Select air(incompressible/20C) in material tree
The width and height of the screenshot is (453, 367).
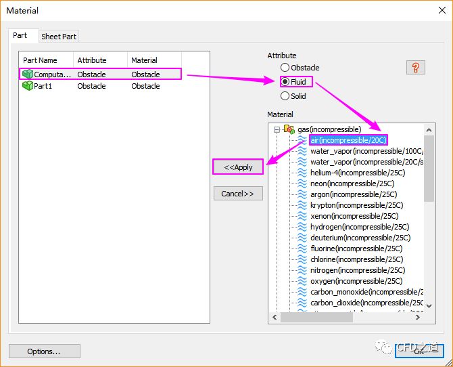[x=348, y=140]
